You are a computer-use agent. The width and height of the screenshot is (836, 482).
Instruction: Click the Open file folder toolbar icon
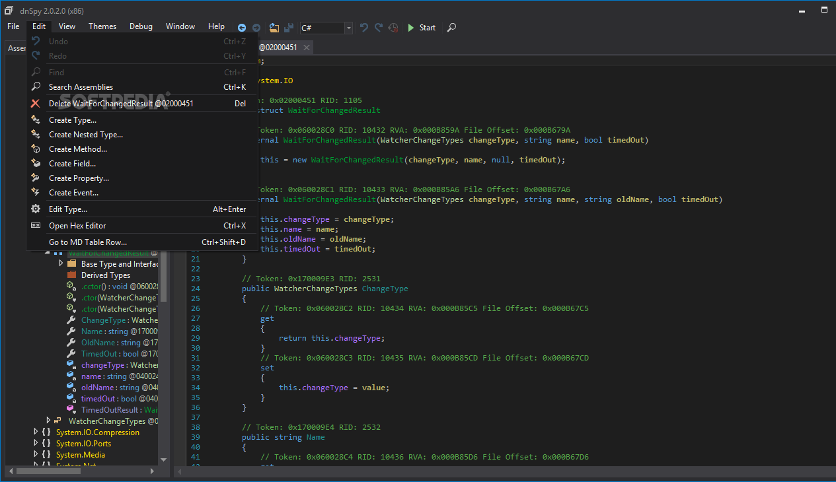pyautogui.click(x=274, y=28)
